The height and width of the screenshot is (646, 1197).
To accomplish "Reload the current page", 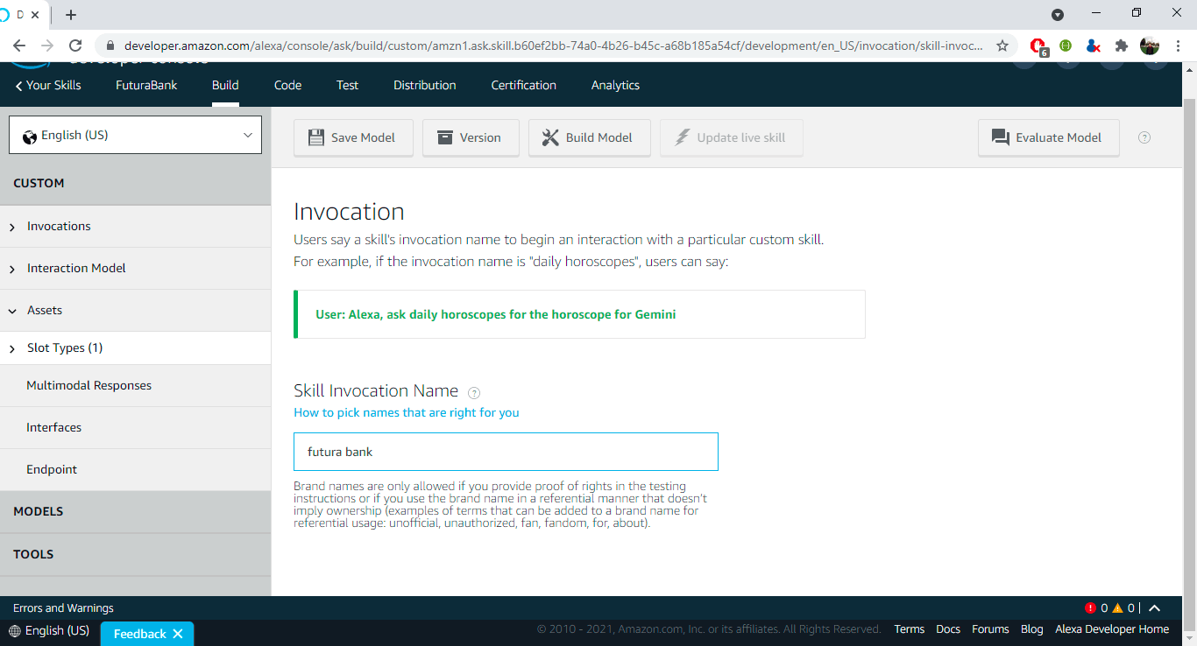I will pos(75,46).
